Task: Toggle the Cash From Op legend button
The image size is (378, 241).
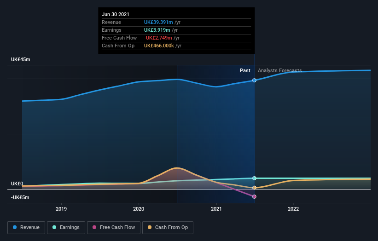Action: pos(168,228)
